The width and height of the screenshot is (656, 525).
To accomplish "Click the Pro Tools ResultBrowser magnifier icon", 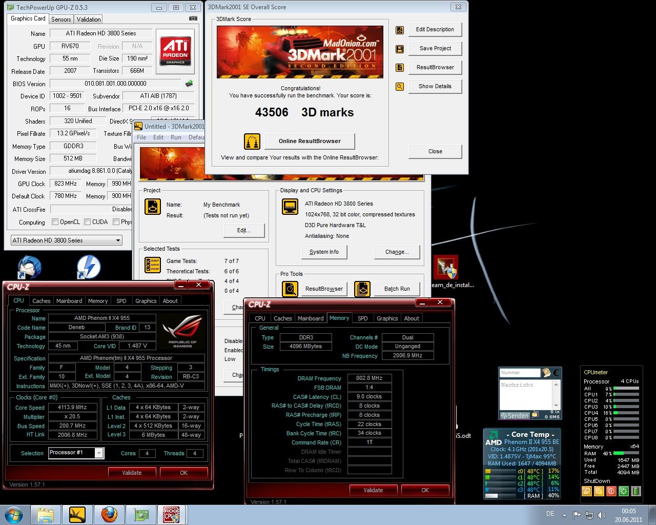I will [x=290, y=289].
